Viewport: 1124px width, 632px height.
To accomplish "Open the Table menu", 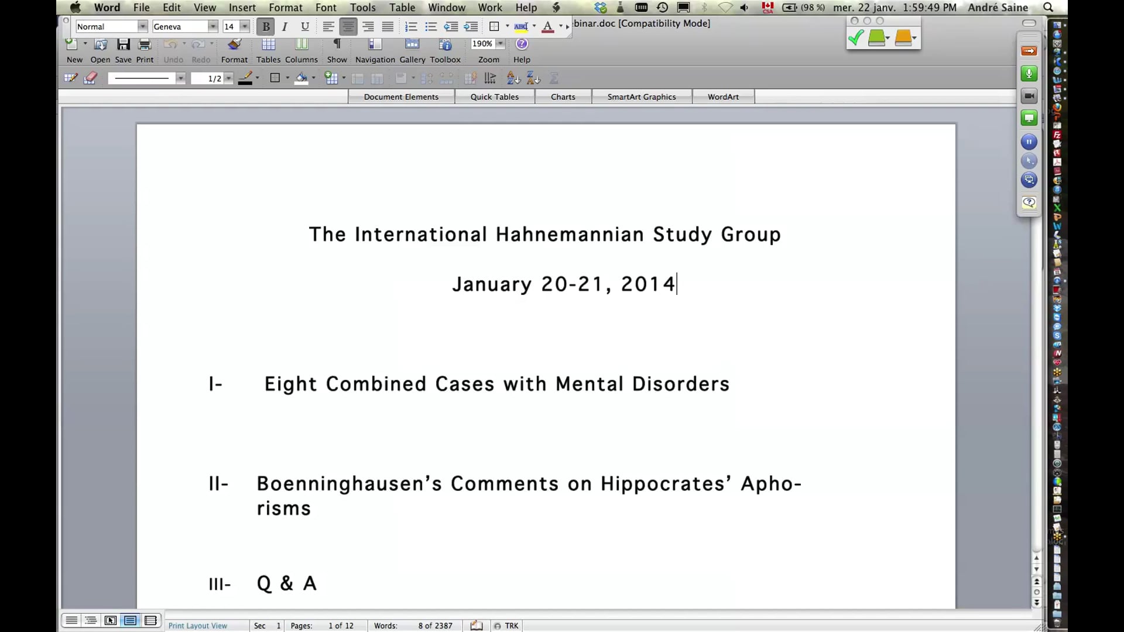I will click(402, 8).
